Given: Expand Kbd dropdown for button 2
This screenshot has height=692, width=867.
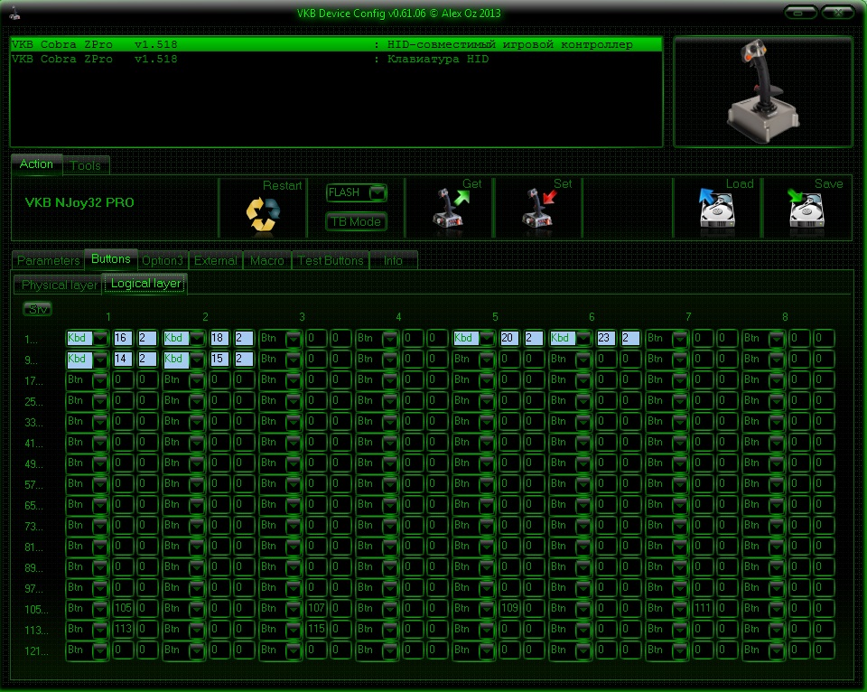Looking at the screenshot, I should (197, 338).
